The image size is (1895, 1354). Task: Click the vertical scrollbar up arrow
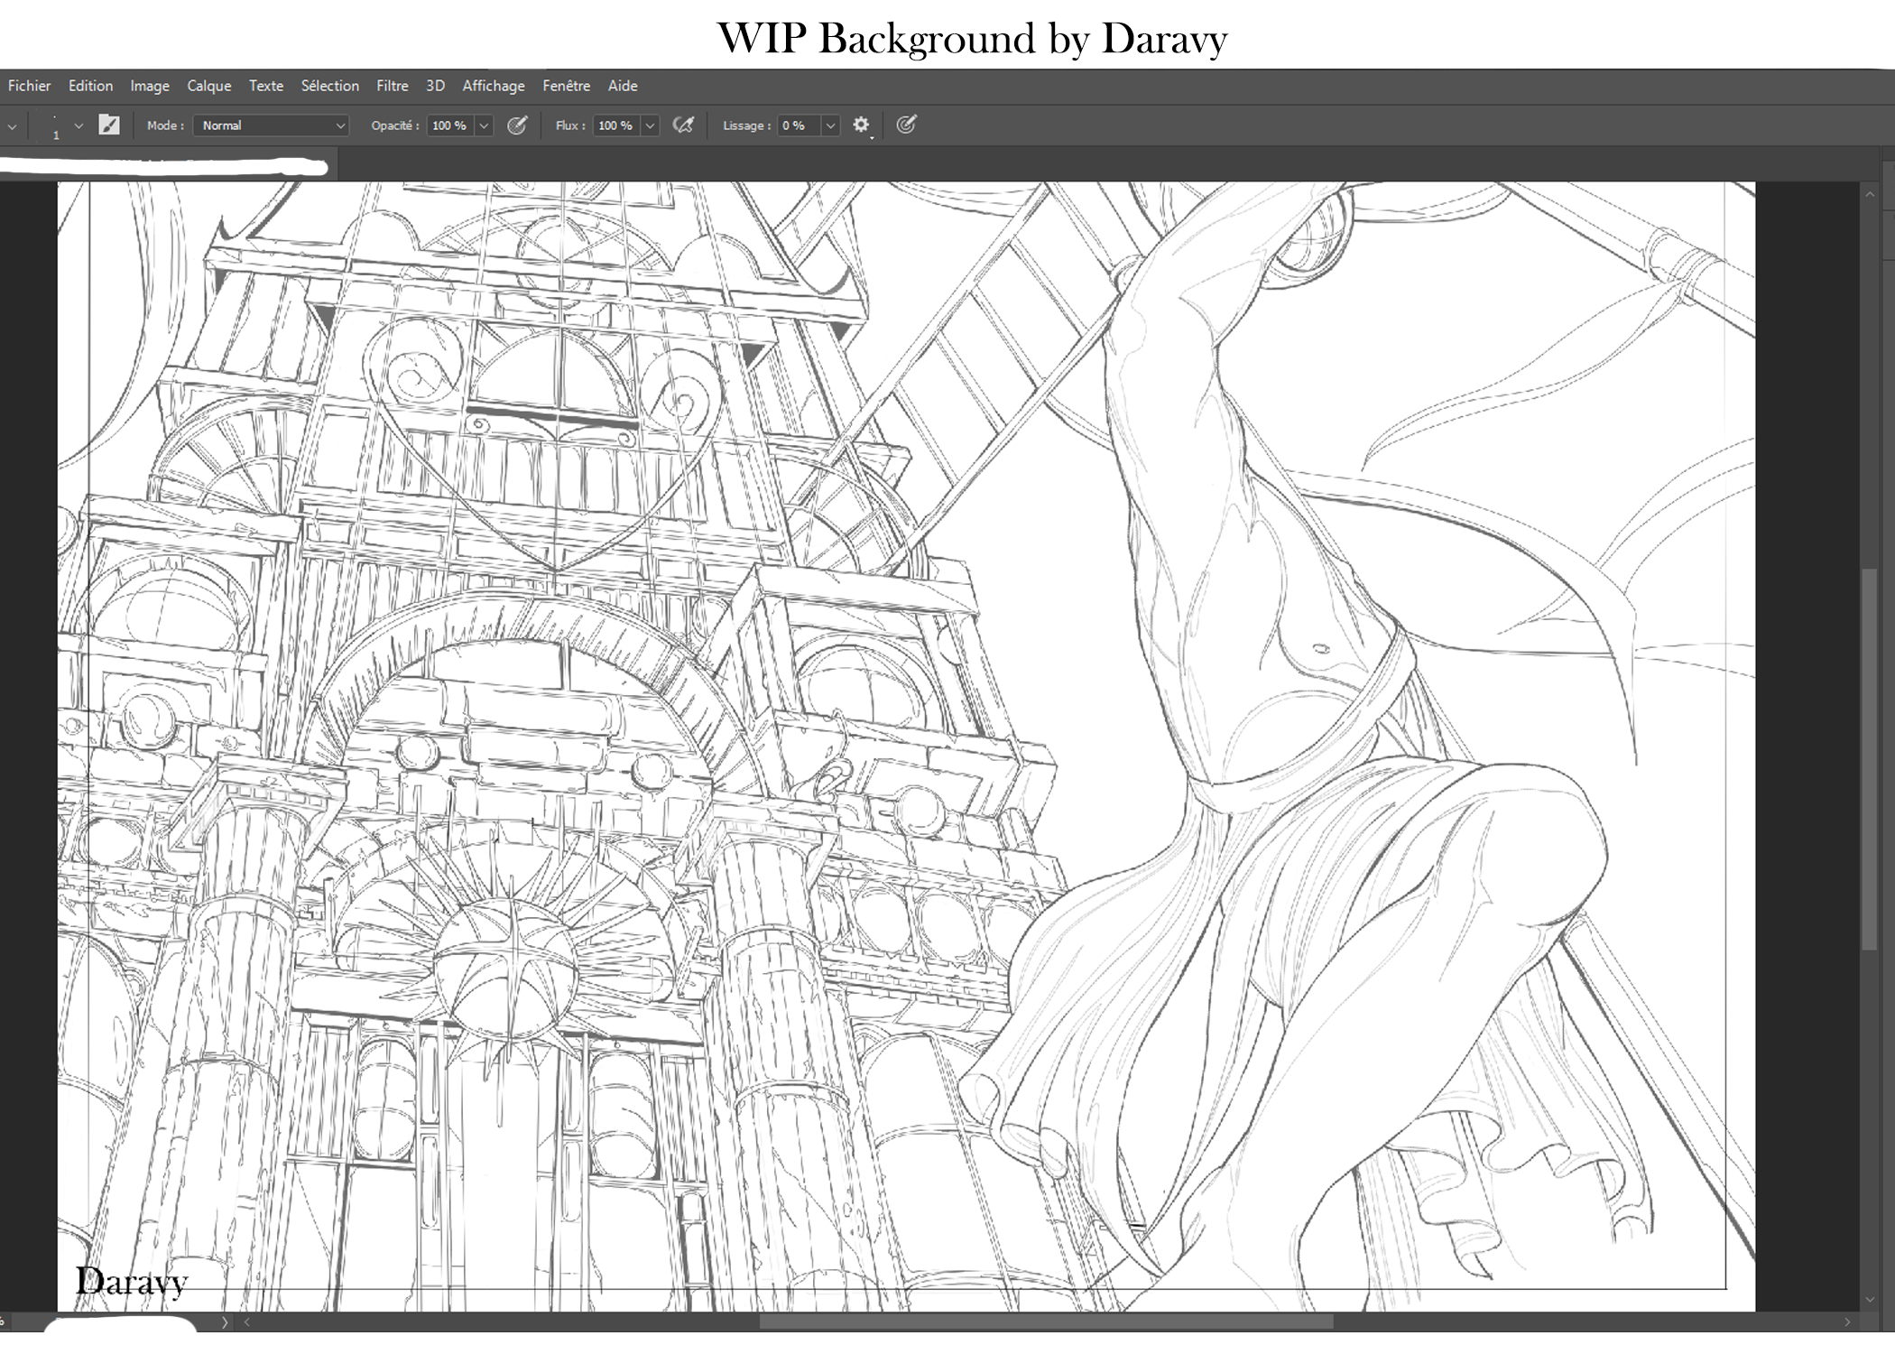click(x=1869, y=194)
